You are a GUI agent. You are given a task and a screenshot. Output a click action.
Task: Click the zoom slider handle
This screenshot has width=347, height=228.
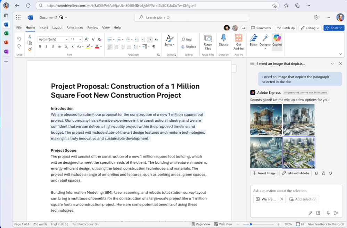pos(250,224)
